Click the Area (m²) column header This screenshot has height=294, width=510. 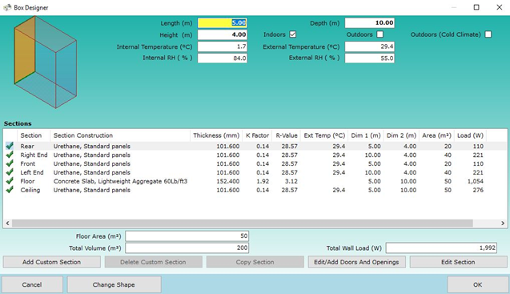click(x=436, y=135)
